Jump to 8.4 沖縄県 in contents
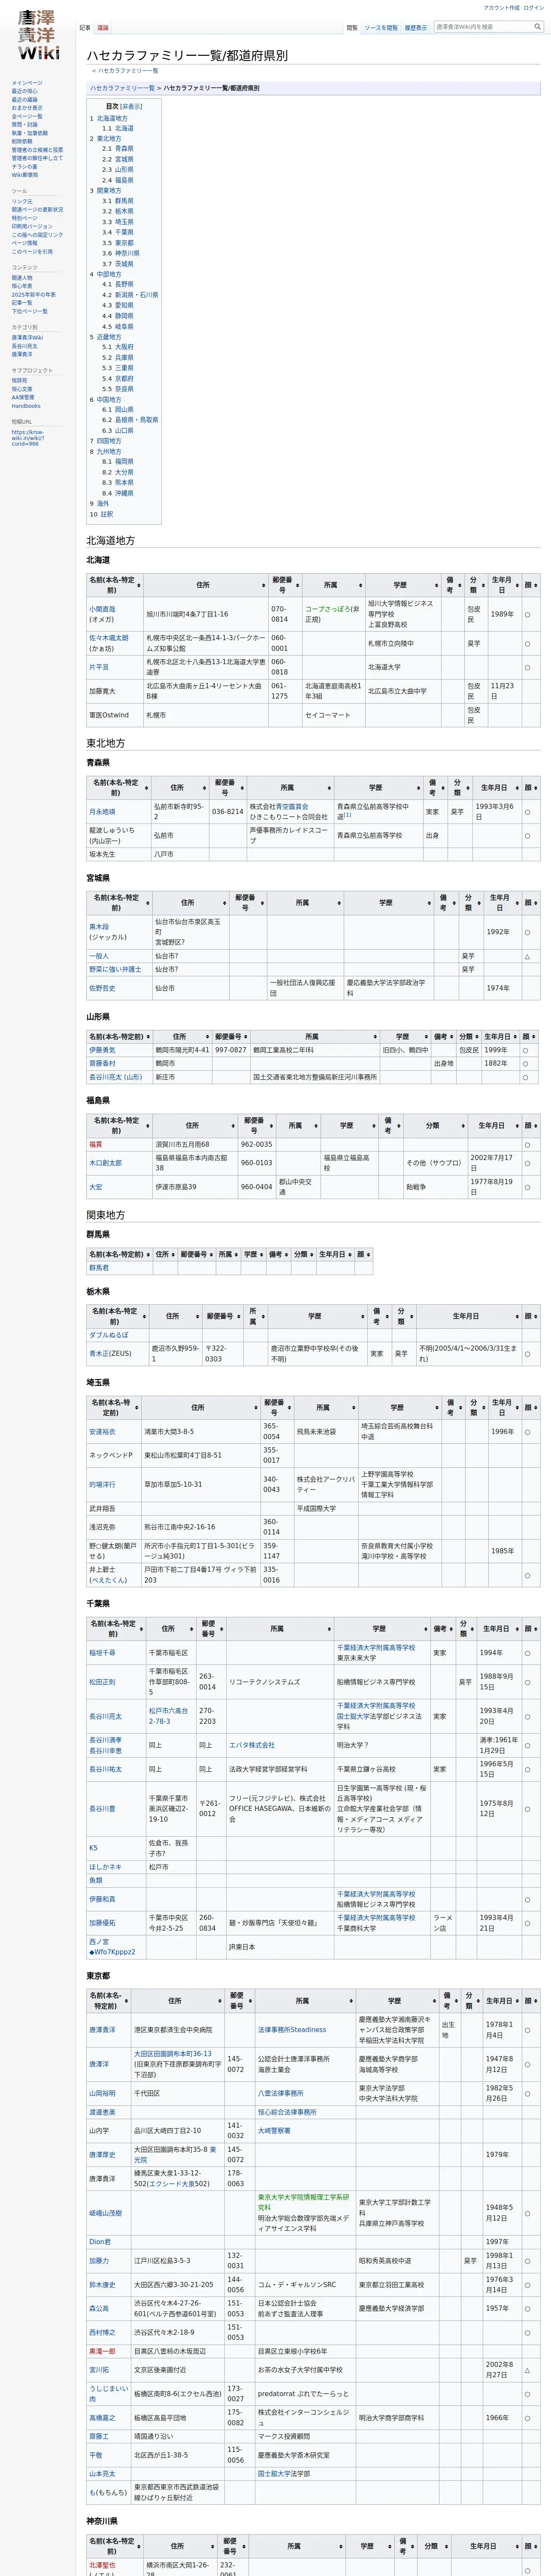Screen dimensions: 551x2576 point(118,493)
